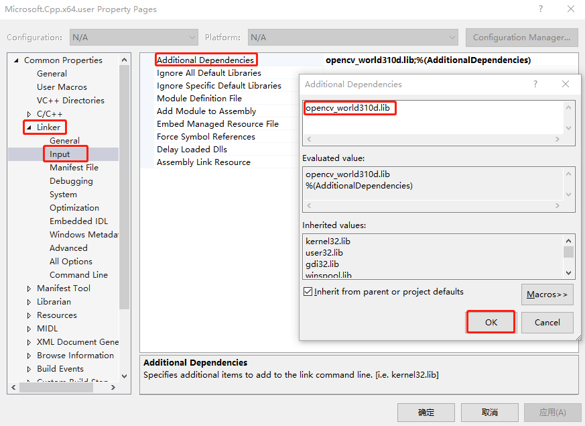Expand the Browse Information node

click(29, 356)
